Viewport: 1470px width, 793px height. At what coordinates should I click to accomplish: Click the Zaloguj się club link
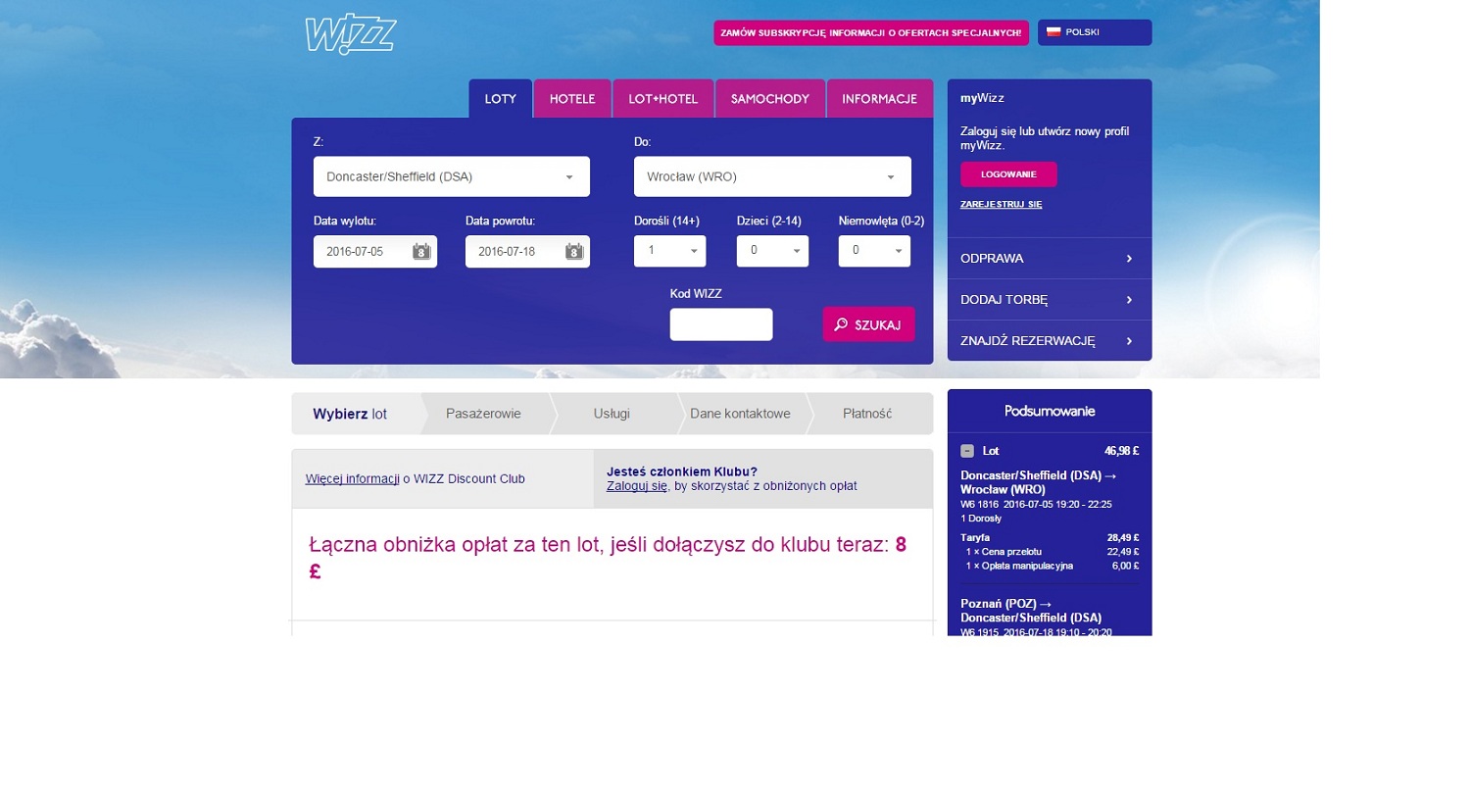pos(637,485)
